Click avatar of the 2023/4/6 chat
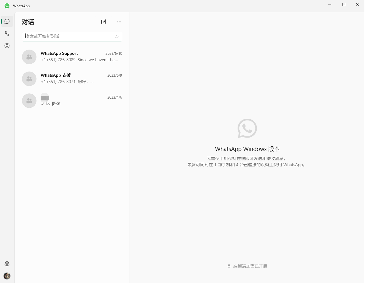Viewport: 365px width, 283px height. (x=29, y=101)
